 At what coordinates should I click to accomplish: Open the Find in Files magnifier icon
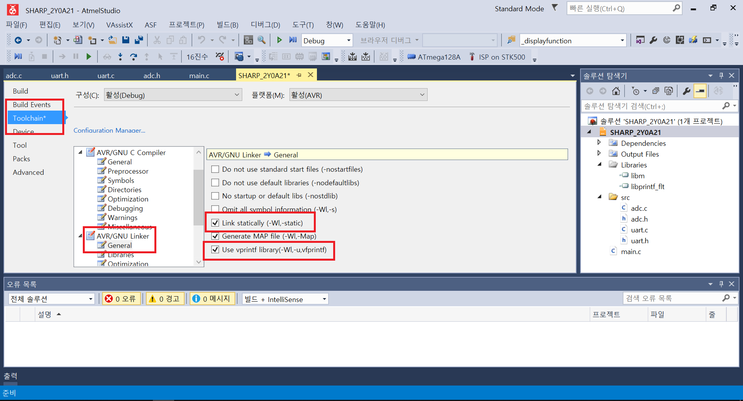click(262, 40)
